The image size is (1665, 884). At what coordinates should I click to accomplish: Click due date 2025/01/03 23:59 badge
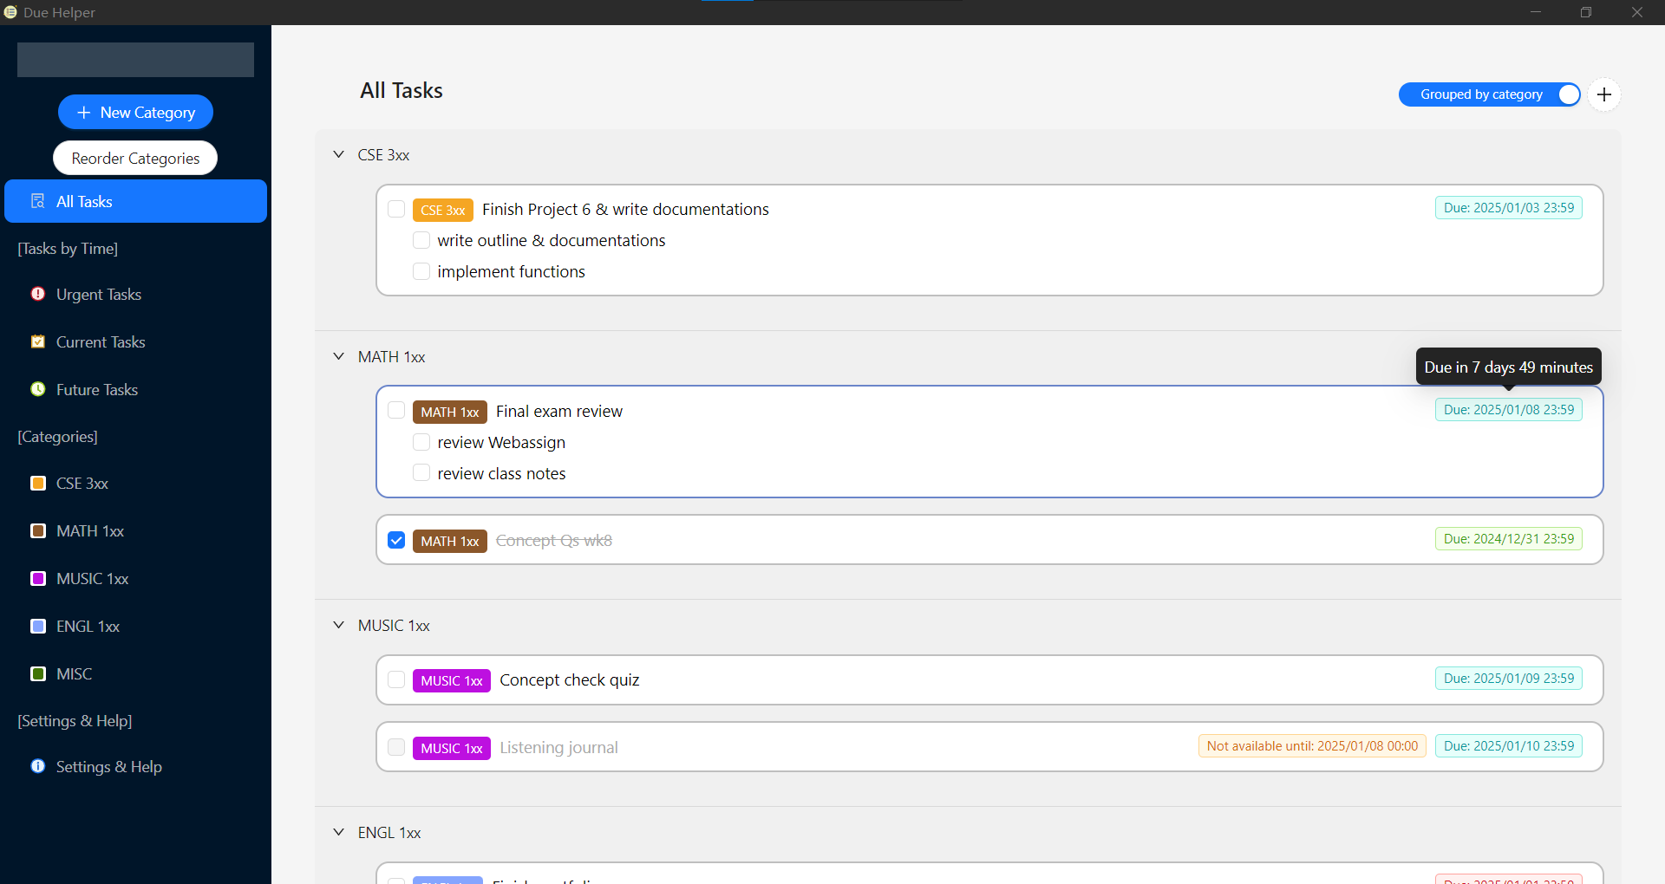[1509, 208]
